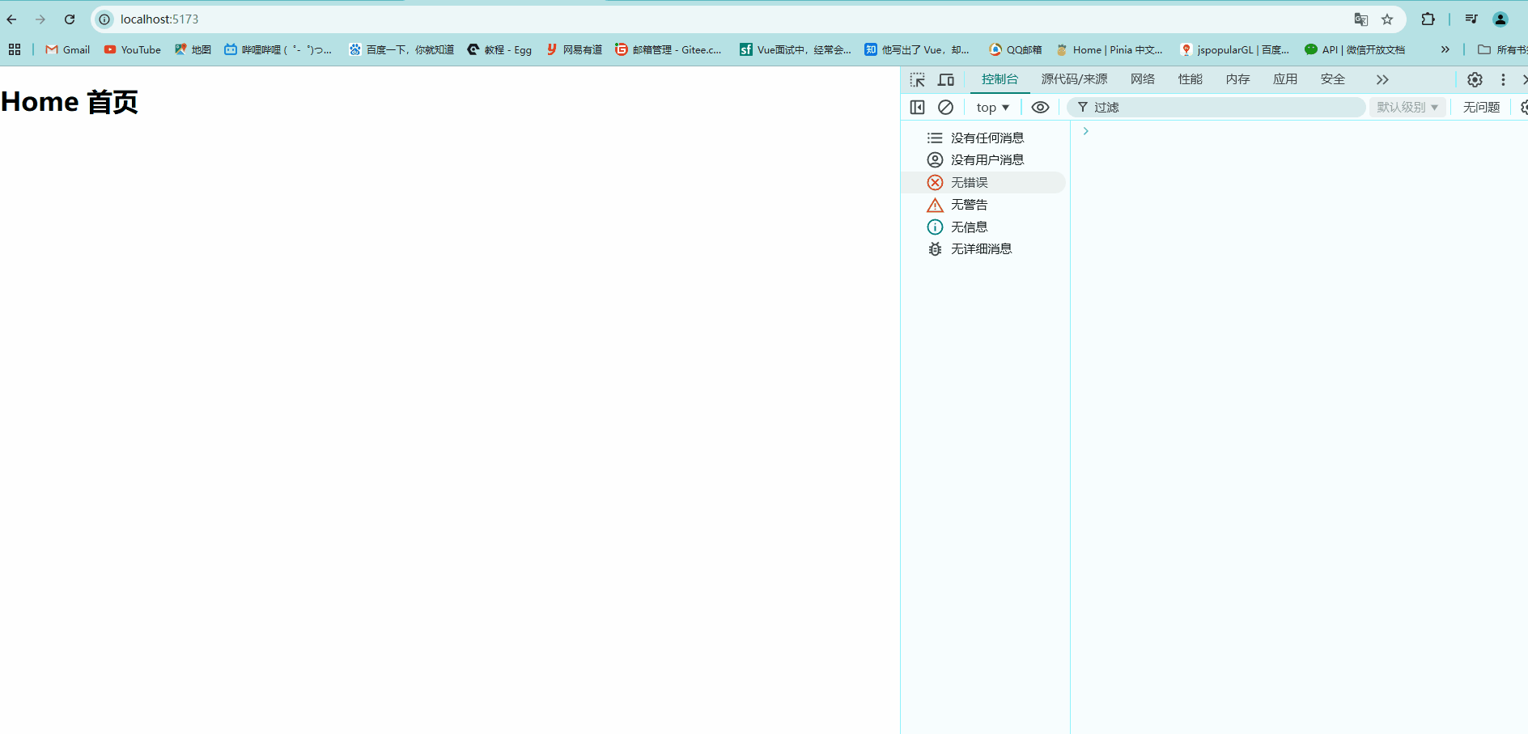Switch to the 安全 tab

(x=1332, y=79)
